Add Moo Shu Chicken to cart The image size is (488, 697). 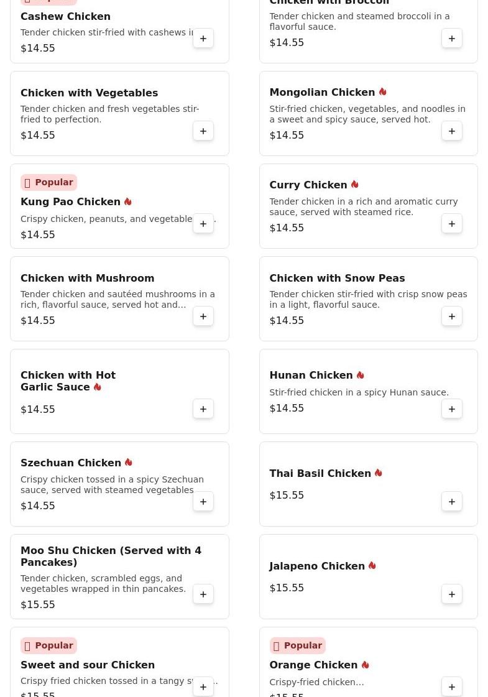(203, 594)
